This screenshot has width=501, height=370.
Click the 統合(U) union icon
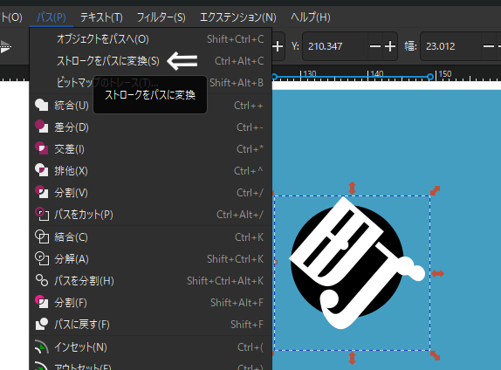pos(42,105)
